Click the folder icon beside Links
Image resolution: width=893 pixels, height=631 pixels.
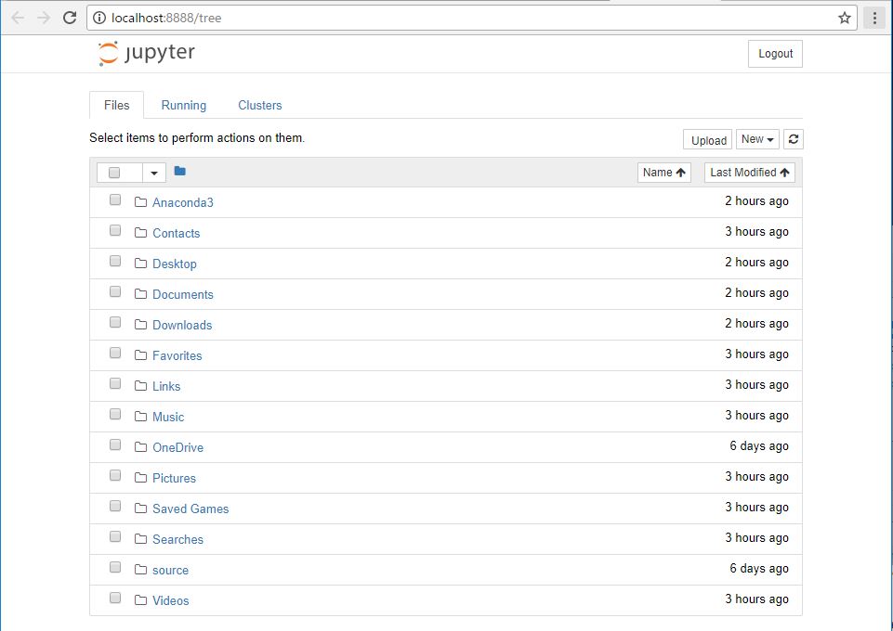140,386
